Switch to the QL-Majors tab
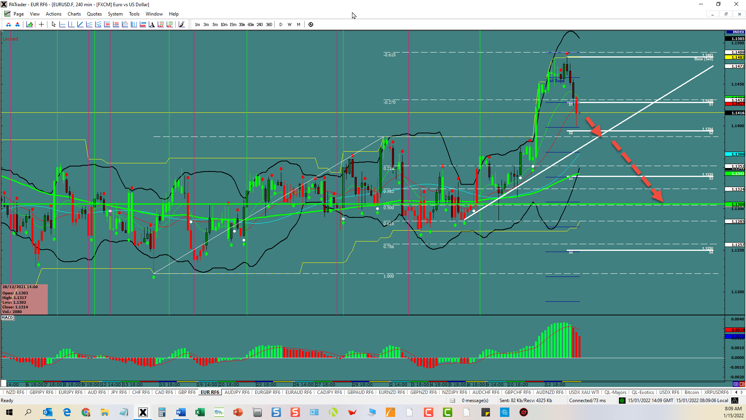 [x=615, y=392]
